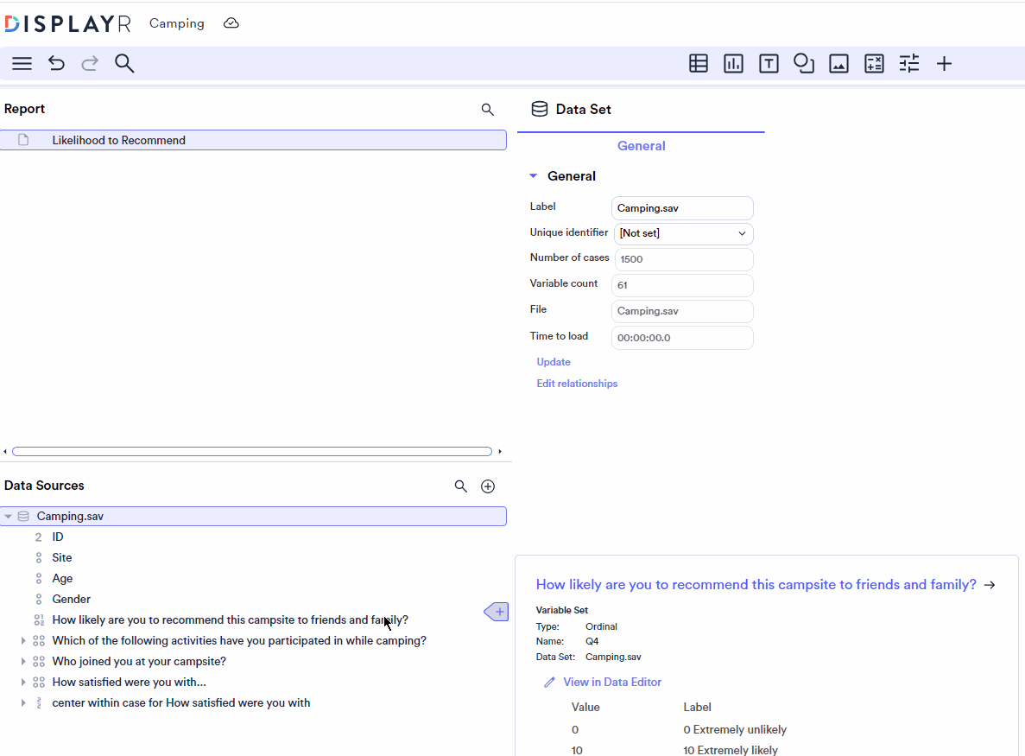Undo the last action
Image resolution: width=1025 pixels, height=756 pixels.
point(56,63)
